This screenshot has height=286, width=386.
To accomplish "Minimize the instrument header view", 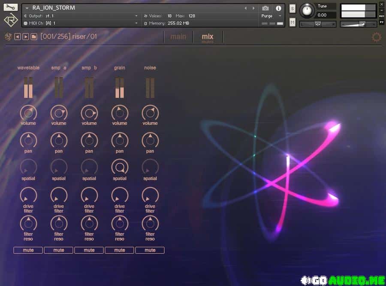I will coord(382,10).
